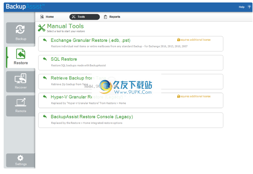The width and height of the screenshot is (253, 174).
Task: Click the Home tab page icon
Action: pos(42,17)
